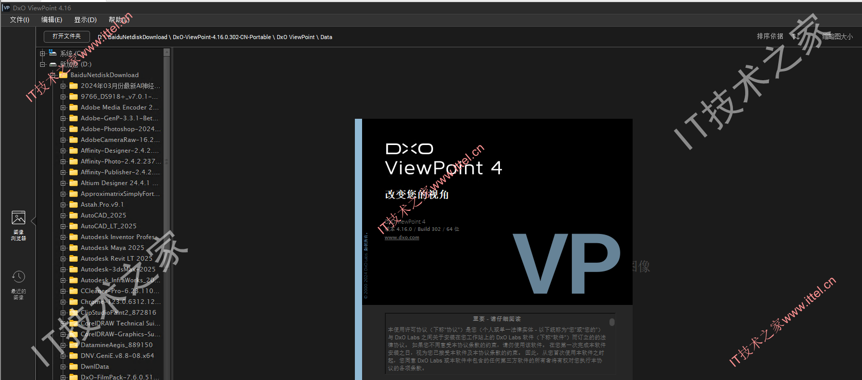
Task: Expand the Affinity-Designer-2.4.2 folder
Action: 63,151
